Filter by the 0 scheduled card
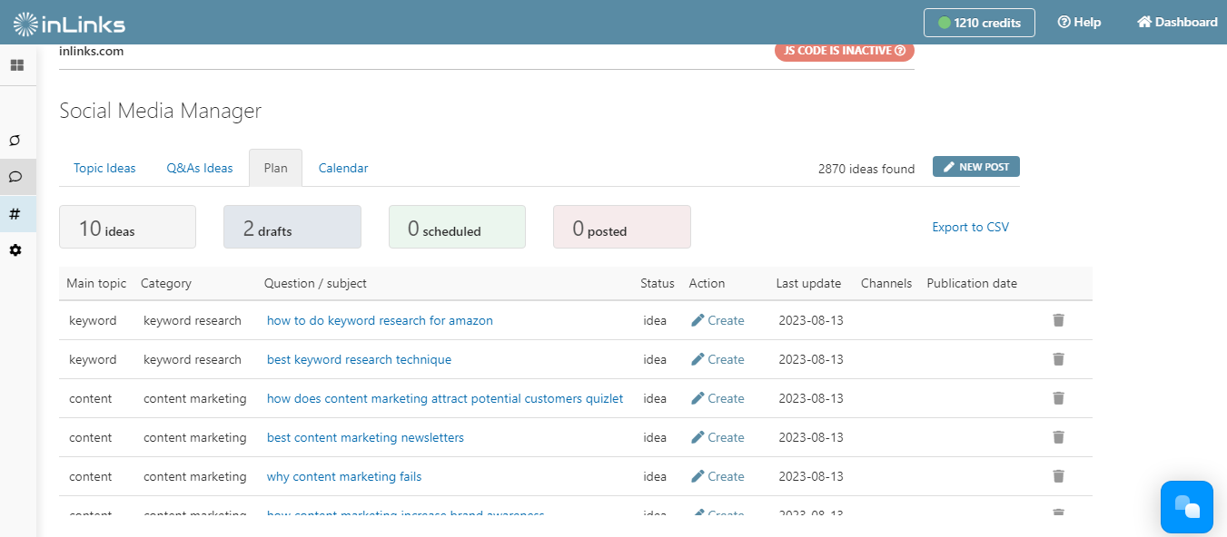This screenshot has height=537, width=1227. pos(457,227)
